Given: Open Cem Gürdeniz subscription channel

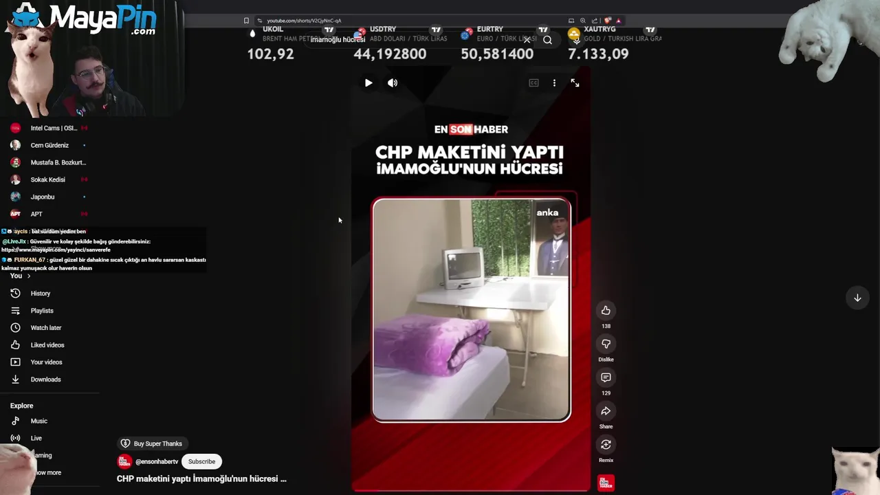Looking at the screenshot, I should click(x=49, y=145).
